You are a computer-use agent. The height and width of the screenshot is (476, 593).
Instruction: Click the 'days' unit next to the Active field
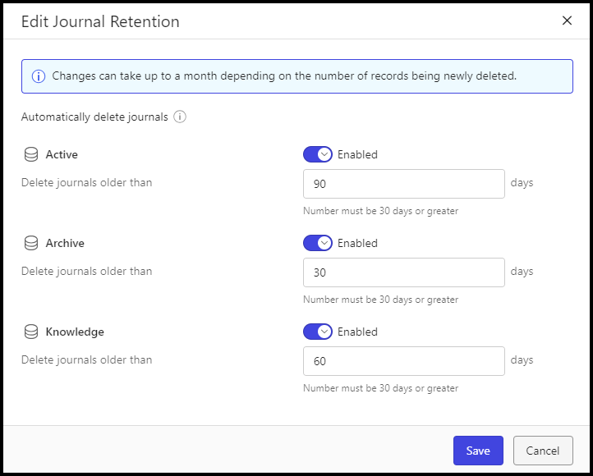522,183
